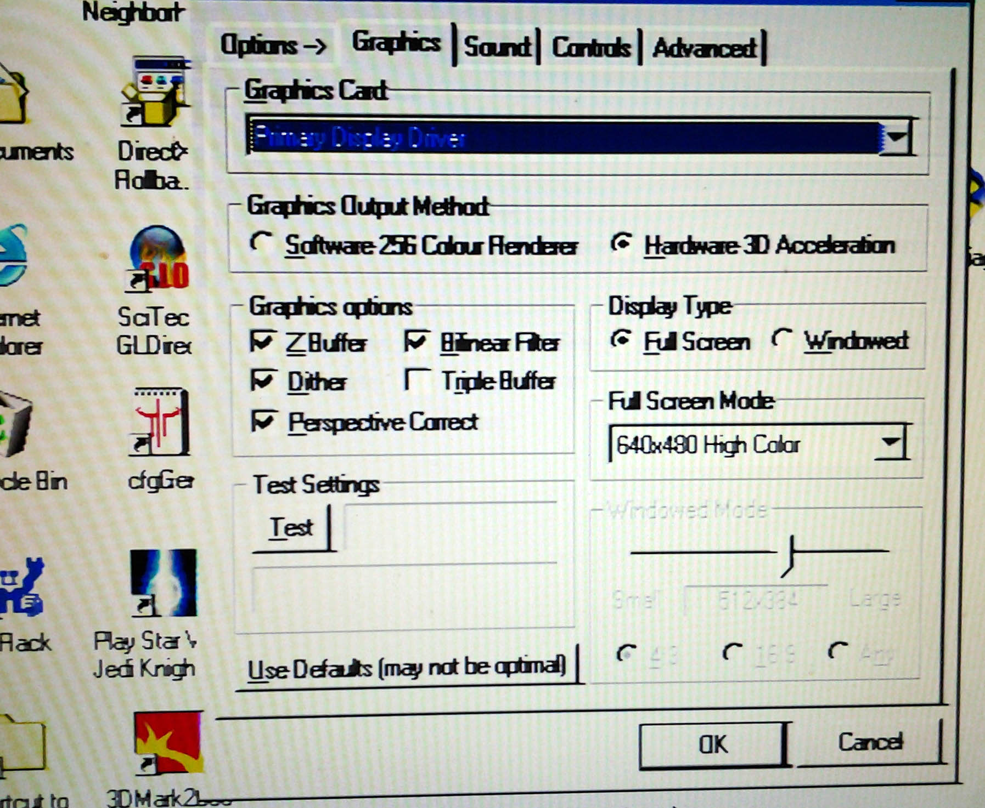985x808 pixels.
Task: Open the Advanced tab
Action: click(705, 48)
